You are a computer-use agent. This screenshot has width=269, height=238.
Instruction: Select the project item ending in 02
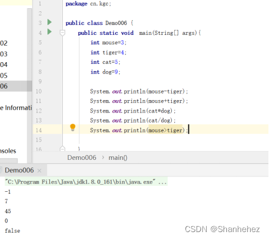tap(4, 43)
